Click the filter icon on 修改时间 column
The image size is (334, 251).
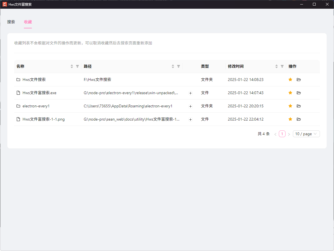tap(282, 66)
